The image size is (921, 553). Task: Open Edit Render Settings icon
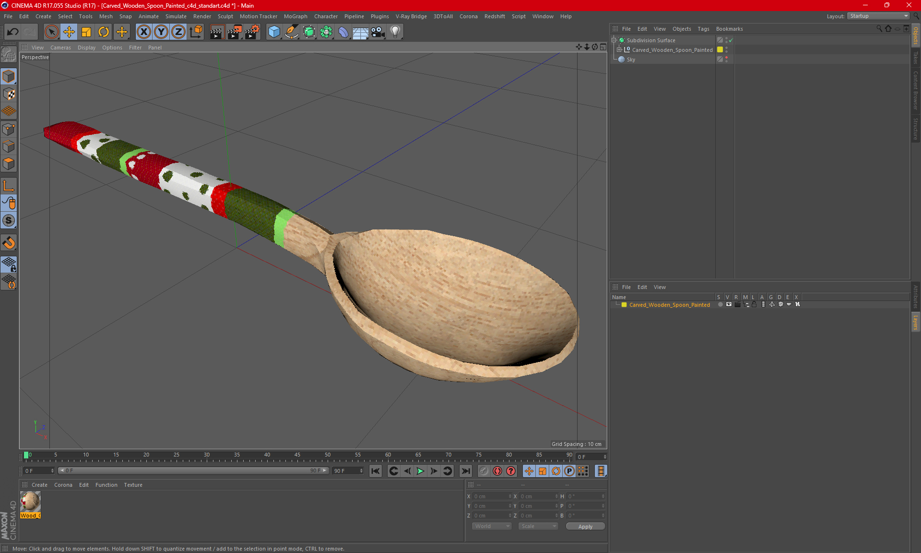[x=252, y=32]
